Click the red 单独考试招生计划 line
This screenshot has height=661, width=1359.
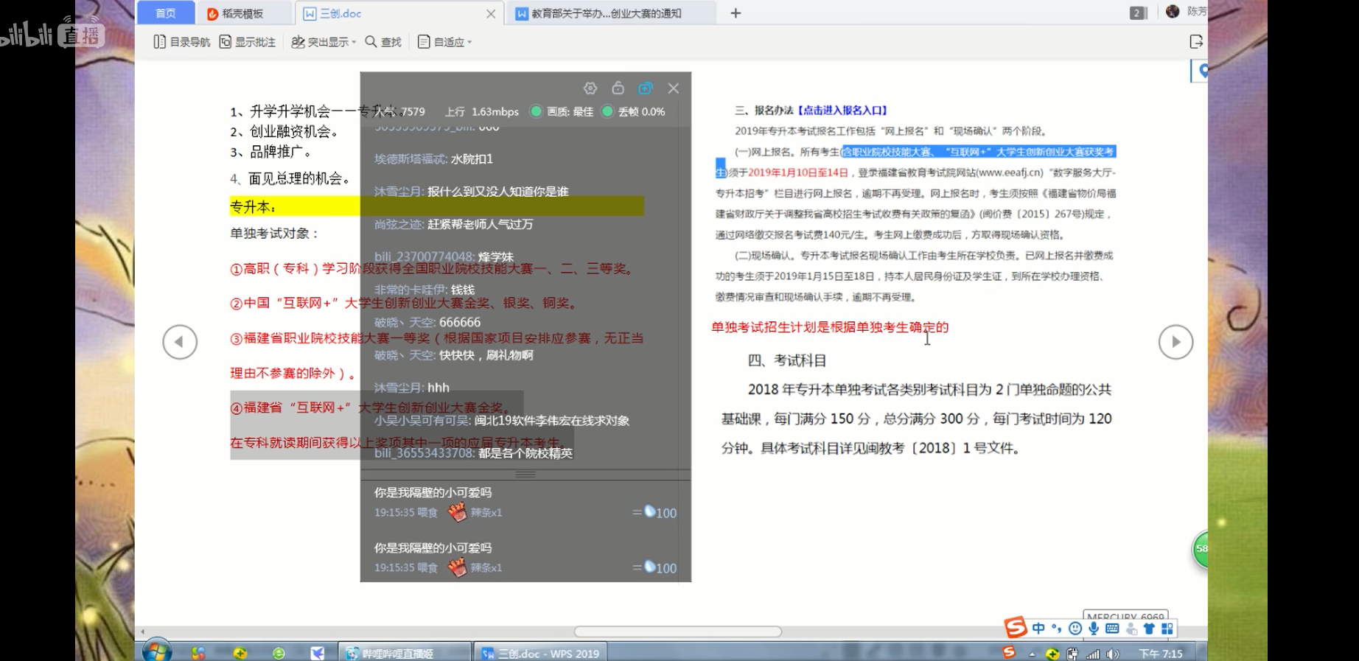tap(830, 327)
